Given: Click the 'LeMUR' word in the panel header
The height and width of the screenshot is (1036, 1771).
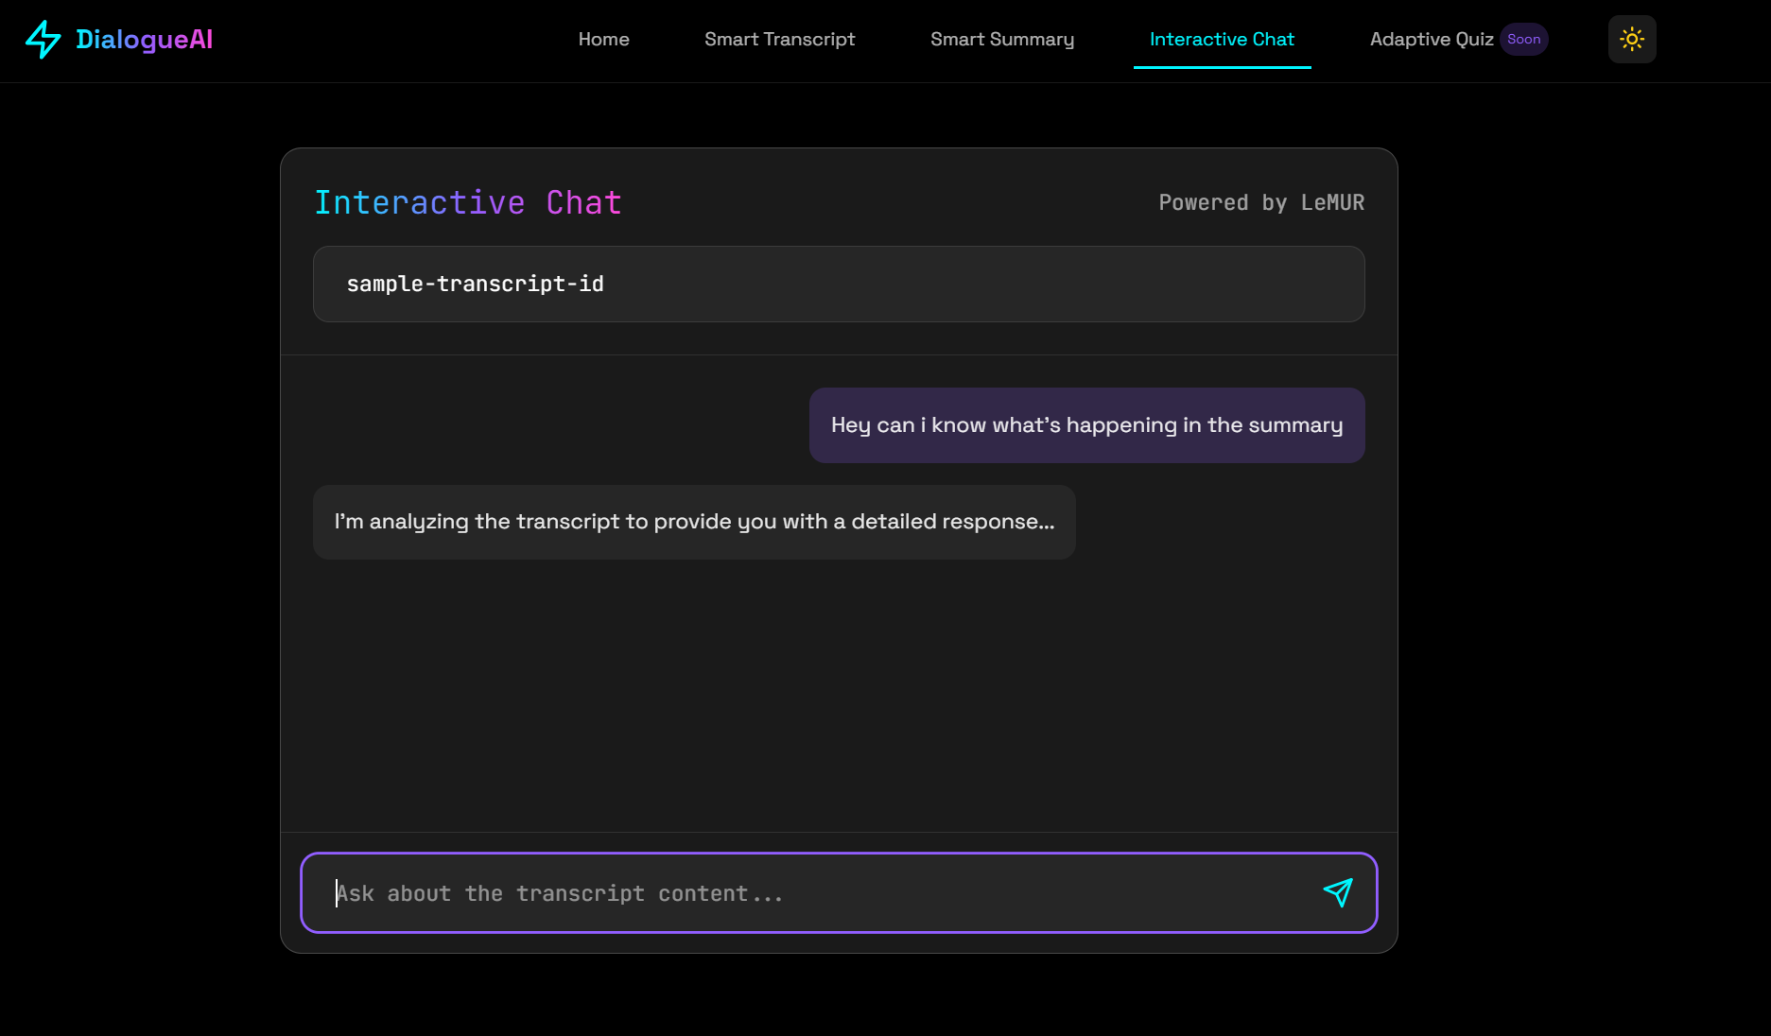Looking at the screenshot, I should 1332,203.
